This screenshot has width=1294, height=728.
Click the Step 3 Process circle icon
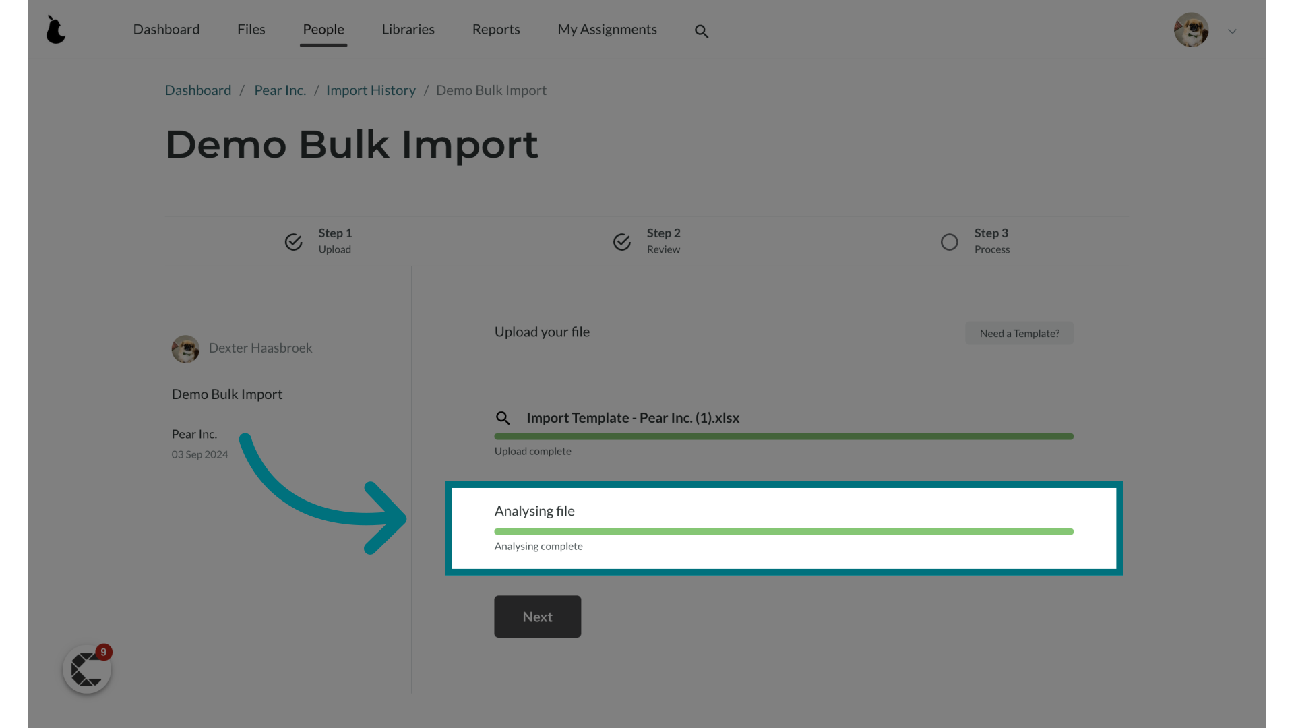[949, 242]
